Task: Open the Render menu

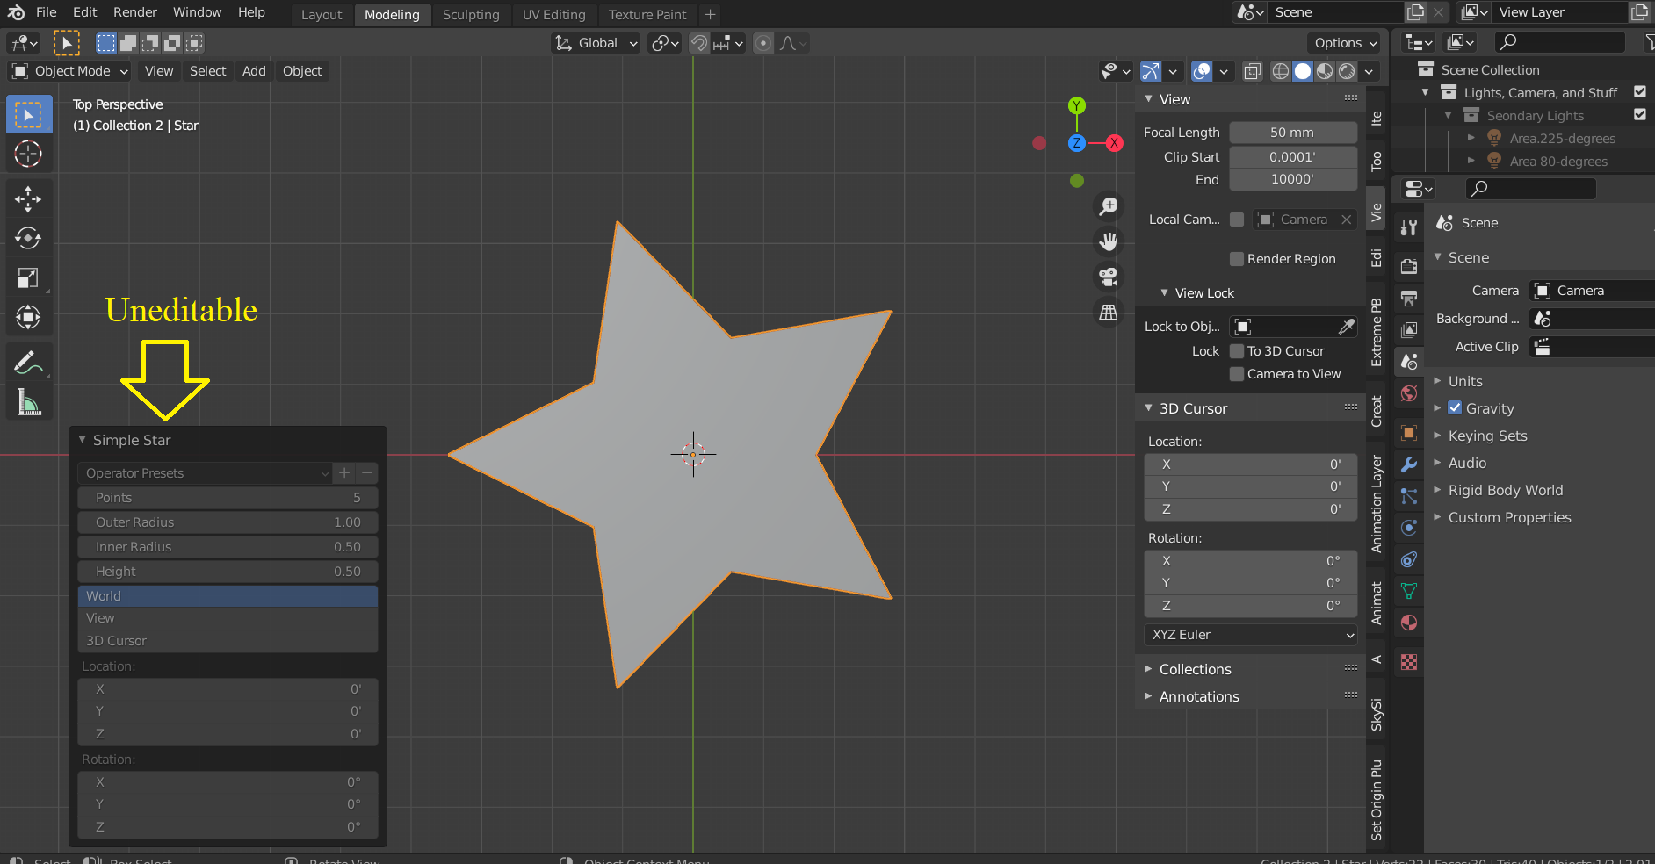Action: (x=134, y=12)
